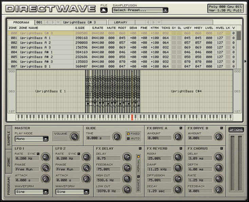This screenshot has height=202, width=249.
Task: Turn the master VOLUME knob
Action: click(x=74, y=136)
